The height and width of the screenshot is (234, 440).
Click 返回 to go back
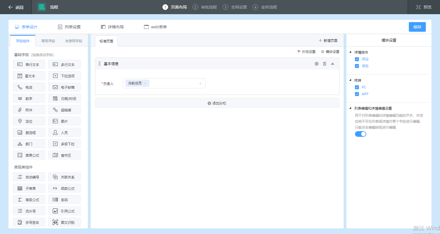click(16, 7)
